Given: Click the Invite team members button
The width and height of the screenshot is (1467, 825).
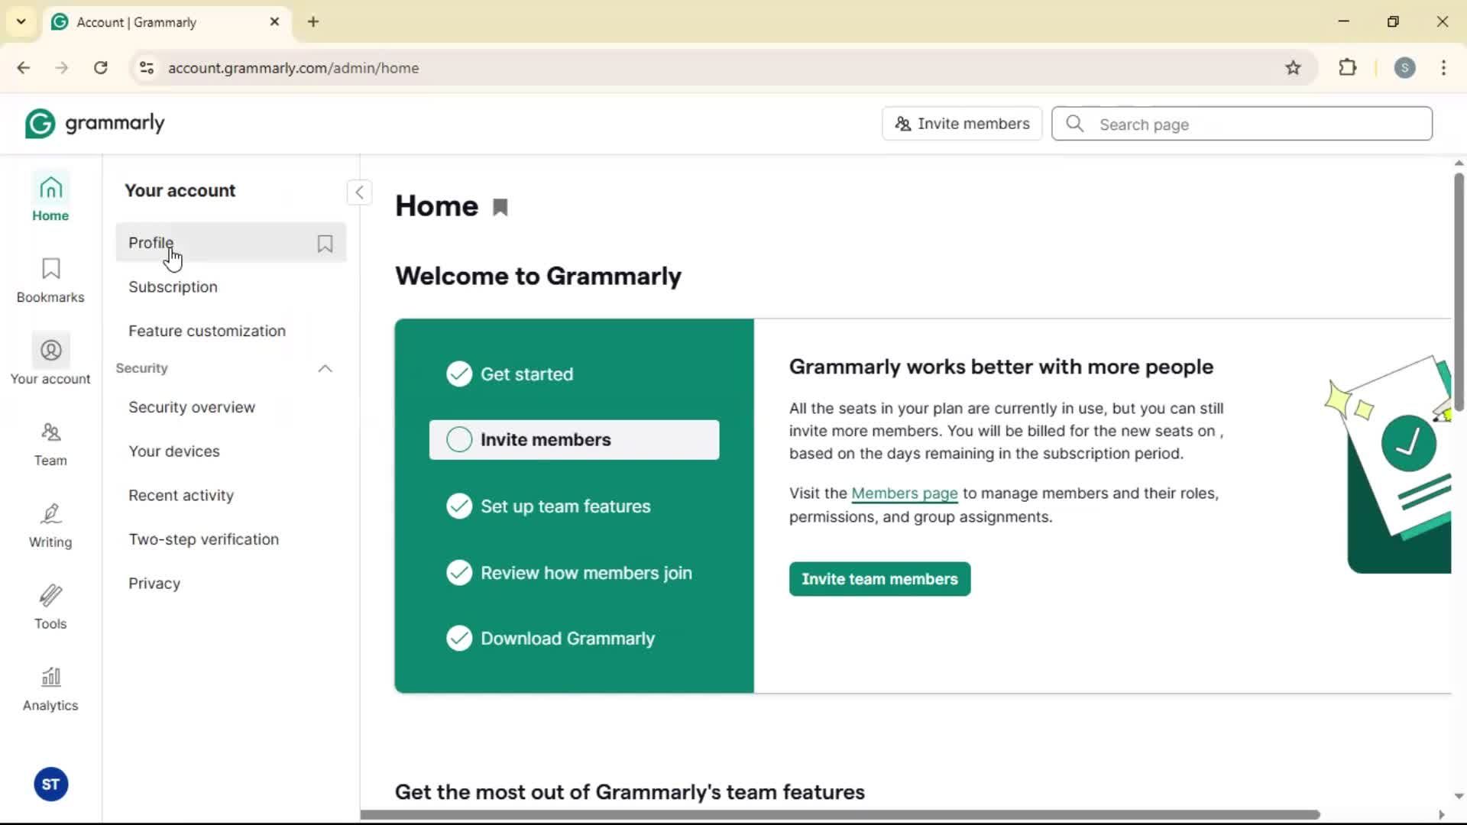Looking at the screenshot, I should pos(879,579).
